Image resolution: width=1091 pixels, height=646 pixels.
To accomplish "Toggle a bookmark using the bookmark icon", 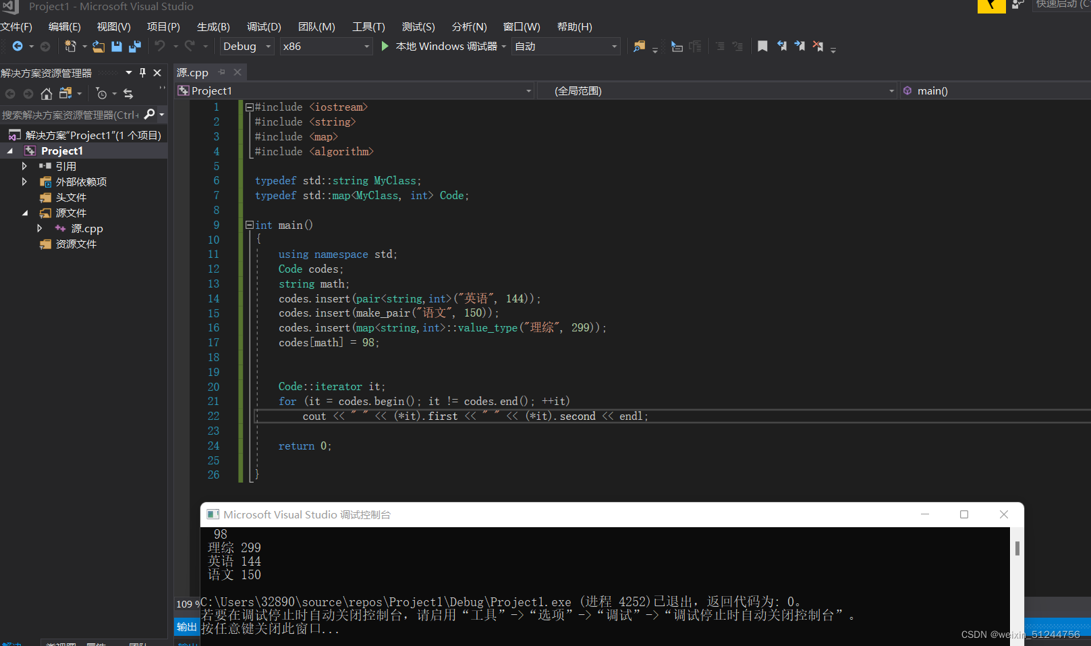I will 762,46.
